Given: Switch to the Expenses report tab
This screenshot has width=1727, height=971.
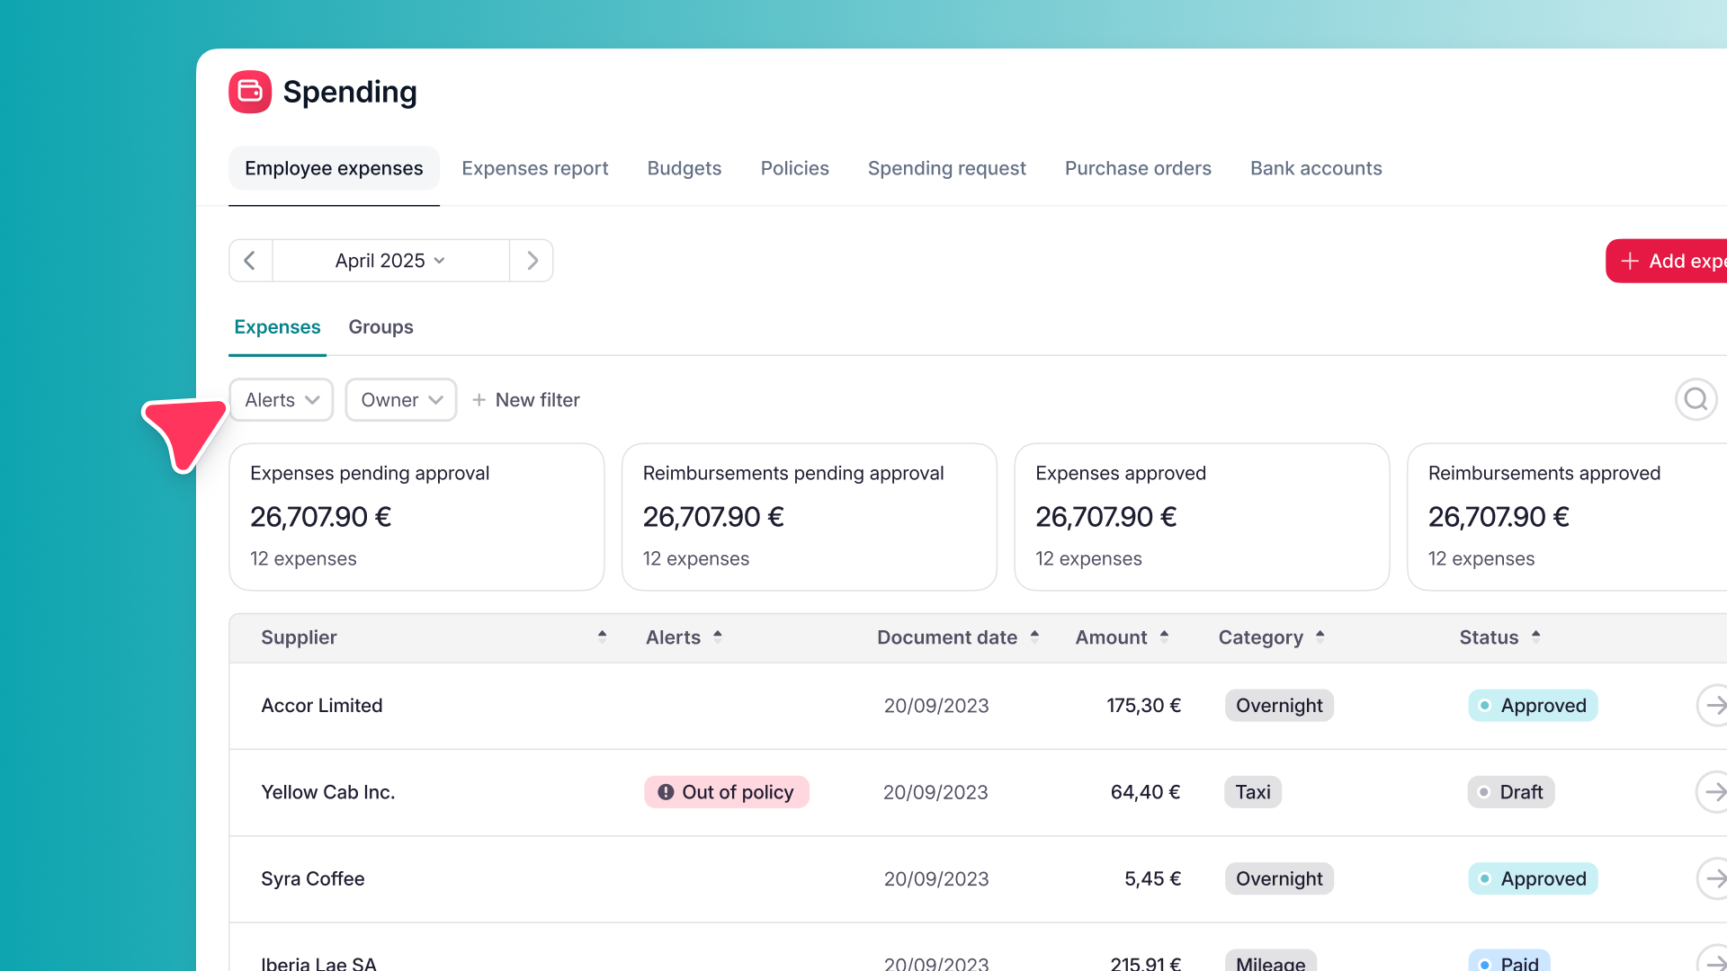Looking at the screenshot, I should tap(535, 168).
